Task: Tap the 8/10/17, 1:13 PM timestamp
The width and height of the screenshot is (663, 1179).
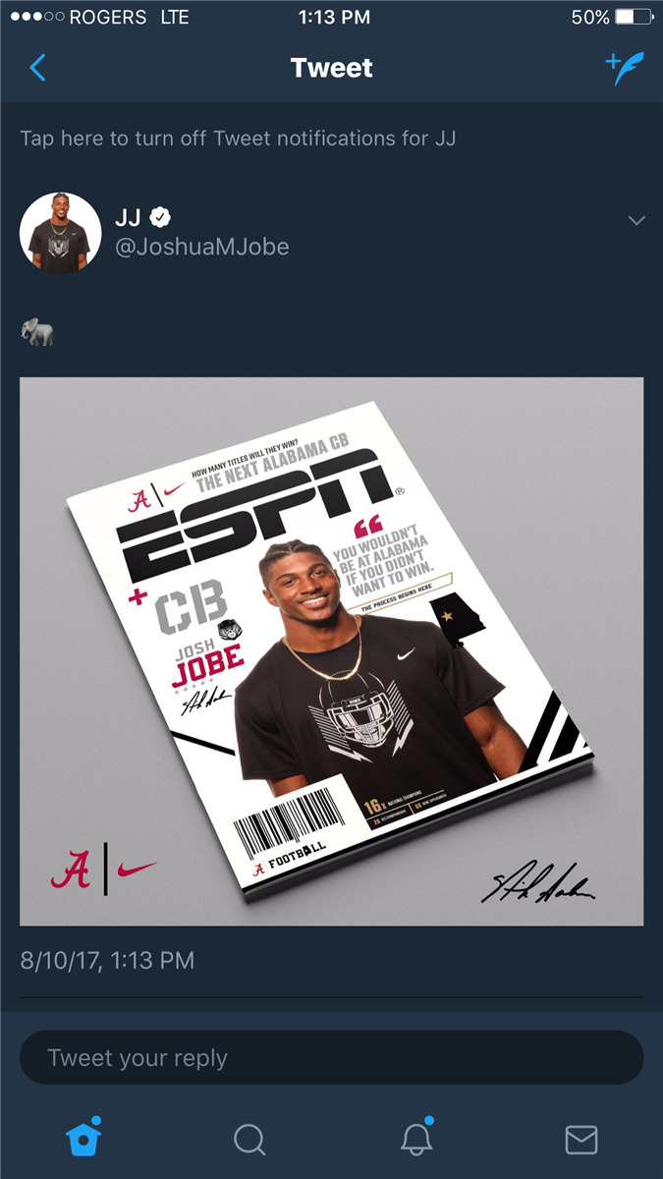Action: pos(107,960)
